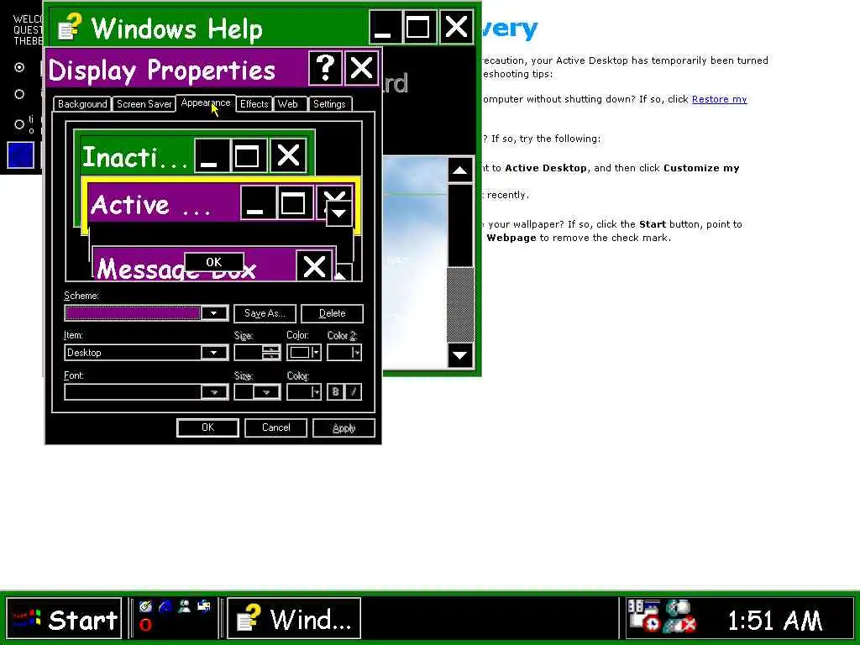
Task: Click the purple Scheme name field
Action: [133, 313]
